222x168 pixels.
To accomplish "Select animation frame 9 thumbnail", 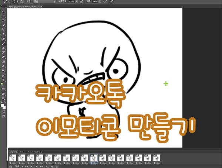I will pyautogui.click(x=85, y=158).
